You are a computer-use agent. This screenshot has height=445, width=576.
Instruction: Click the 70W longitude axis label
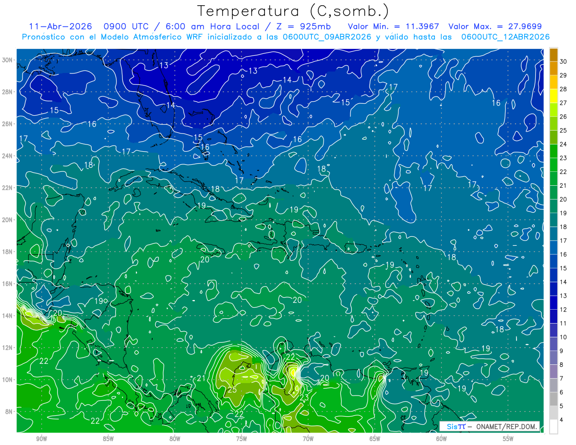tap(308, 438)
